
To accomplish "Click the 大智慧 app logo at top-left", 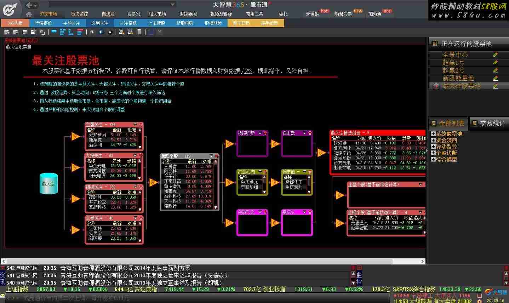I will (x=10, y=9).
